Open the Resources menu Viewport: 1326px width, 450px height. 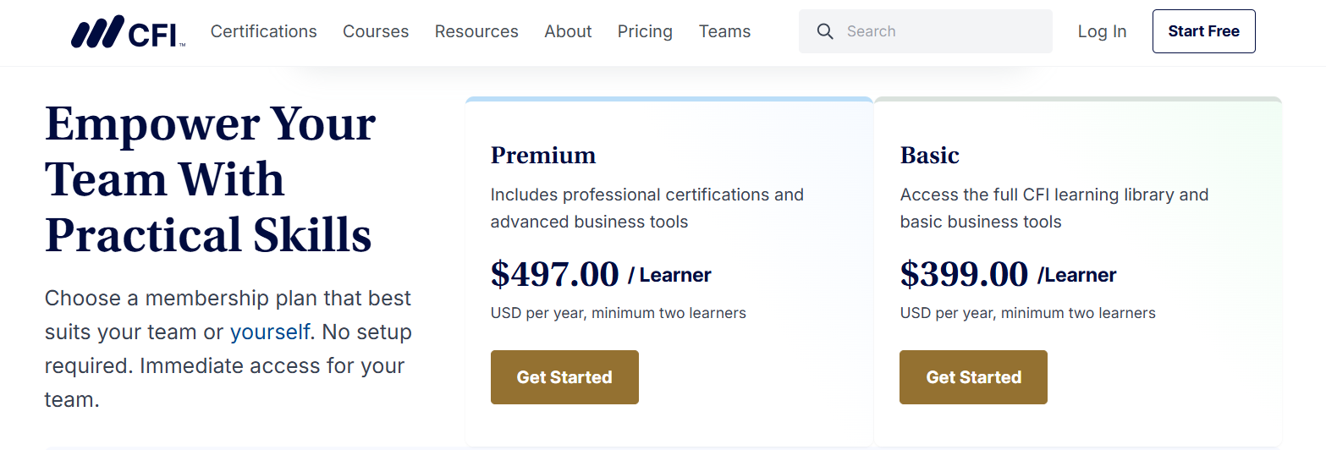coord(476,32)
